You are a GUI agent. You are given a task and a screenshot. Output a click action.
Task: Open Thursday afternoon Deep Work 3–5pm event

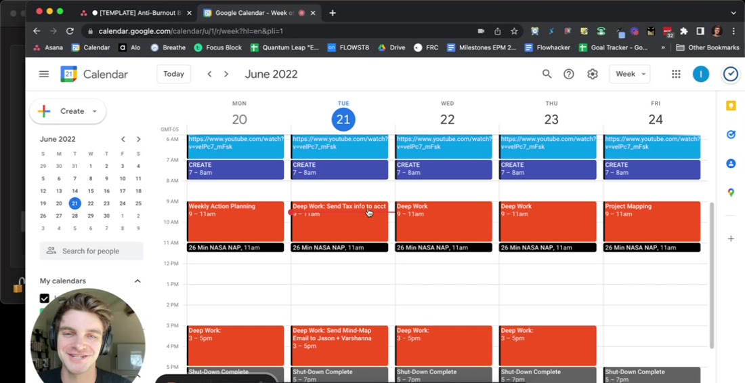[548, 346]
